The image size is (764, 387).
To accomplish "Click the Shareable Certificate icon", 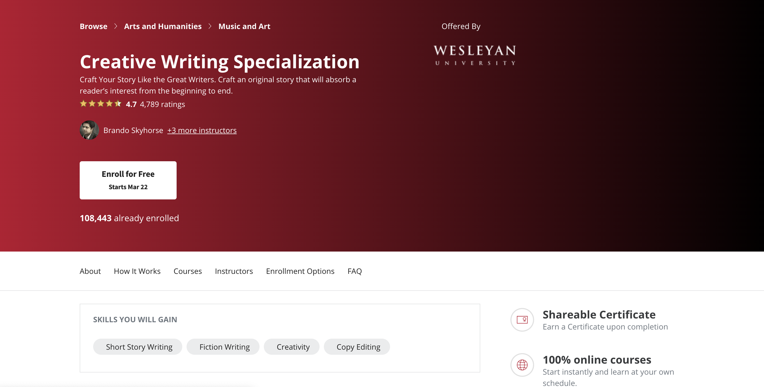I will pos(522,318).
